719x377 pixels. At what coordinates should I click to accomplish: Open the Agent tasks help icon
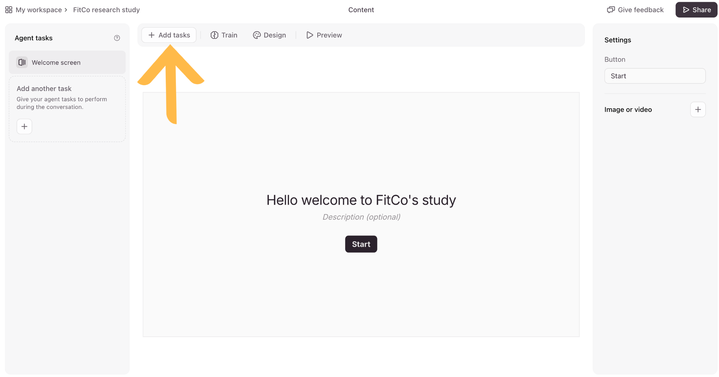[x=117, y=38]
